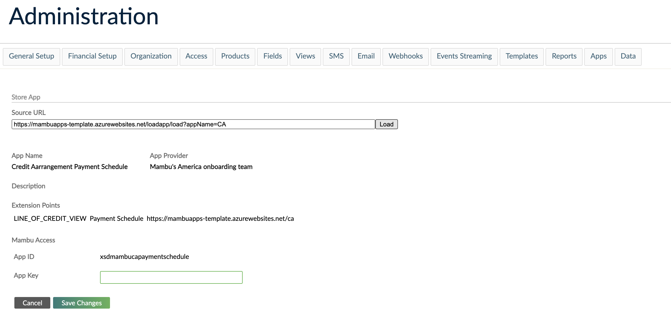671x334 pixels.
Task: Go to the Access tab
Action: click(196, 56)
